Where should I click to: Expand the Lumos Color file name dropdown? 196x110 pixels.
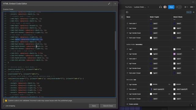[x=148, y=7]
